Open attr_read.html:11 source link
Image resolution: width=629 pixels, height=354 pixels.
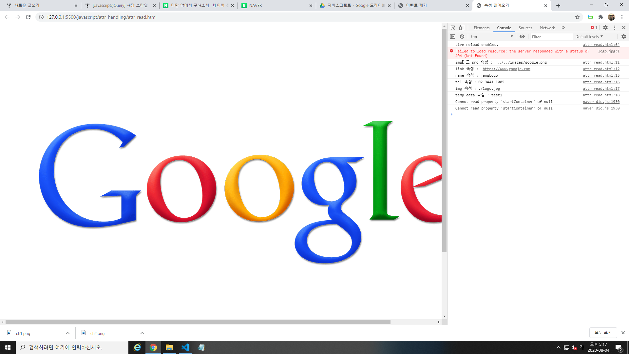click(x=601, y=62)
